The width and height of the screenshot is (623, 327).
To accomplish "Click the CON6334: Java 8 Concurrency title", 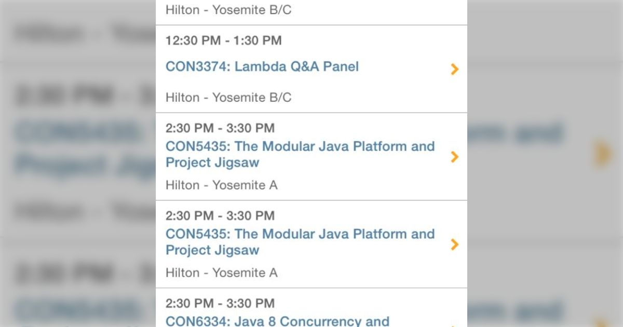I will [x=277, y=321].
